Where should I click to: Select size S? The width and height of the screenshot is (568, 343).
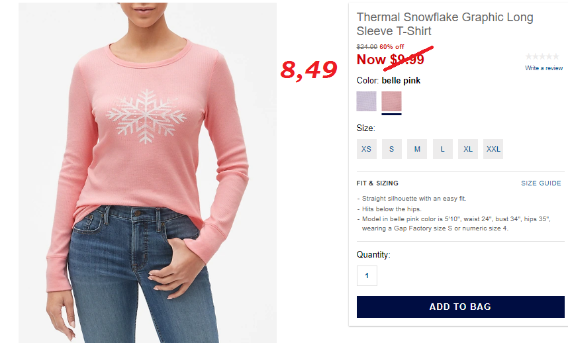(392, 149)
